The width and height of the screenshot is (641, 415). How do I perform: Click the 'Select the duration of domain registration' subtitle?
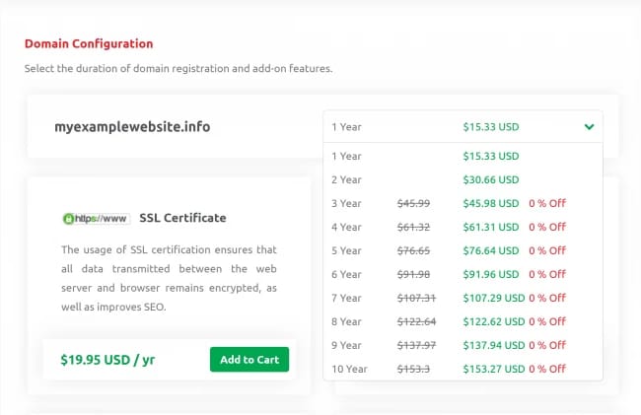pyautogui.click(x=178, y=68)
